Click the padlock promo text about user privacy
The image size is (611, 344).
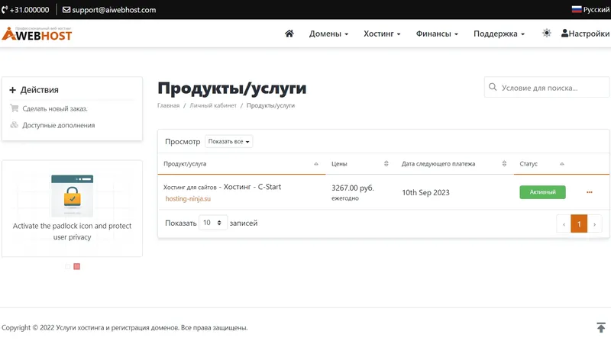pyautogui.click(x=72, y=231)
